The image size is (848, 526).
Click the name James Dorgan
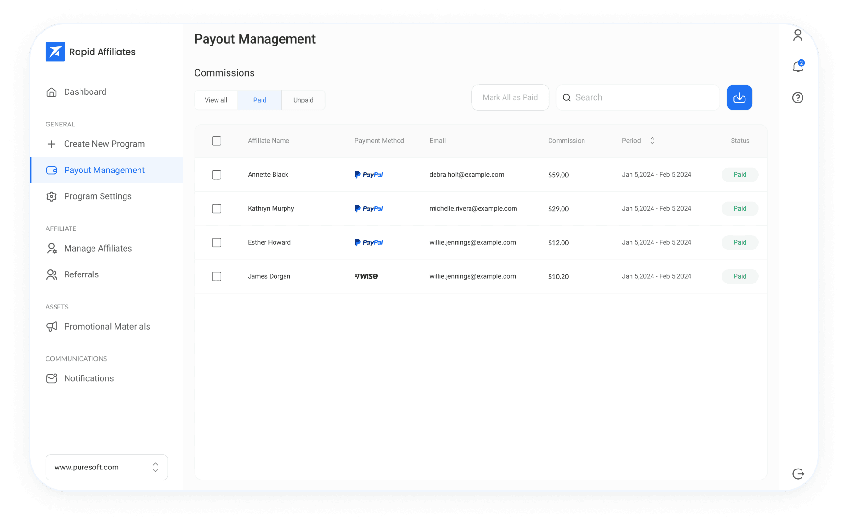click(269, 276)
